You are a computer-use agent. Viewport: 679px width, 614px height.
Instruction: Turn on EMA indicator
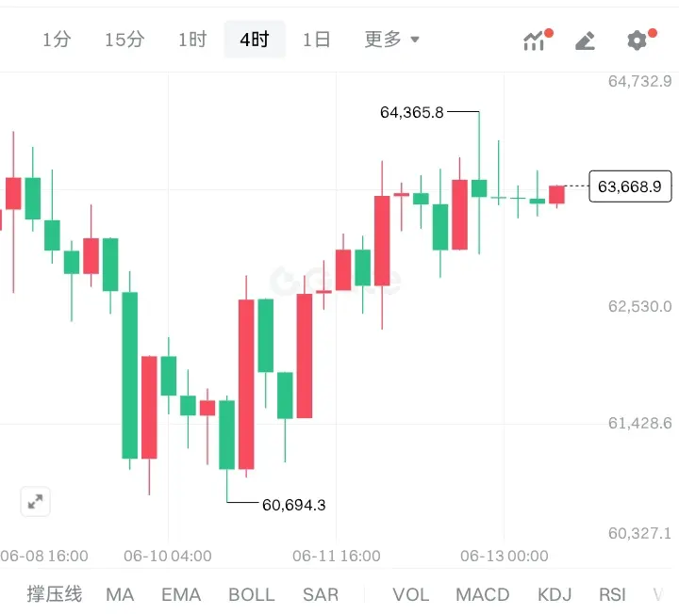[x=181, y=594]
